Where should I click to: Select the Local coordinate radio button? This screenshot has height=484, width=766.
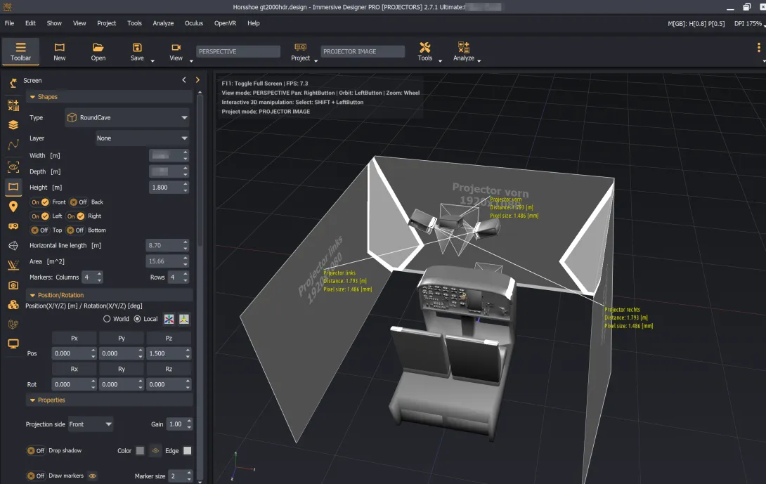[137, 319]
